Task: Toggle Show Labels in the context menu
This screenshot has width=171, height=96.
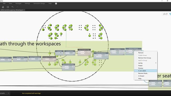Action: [146, 71]
